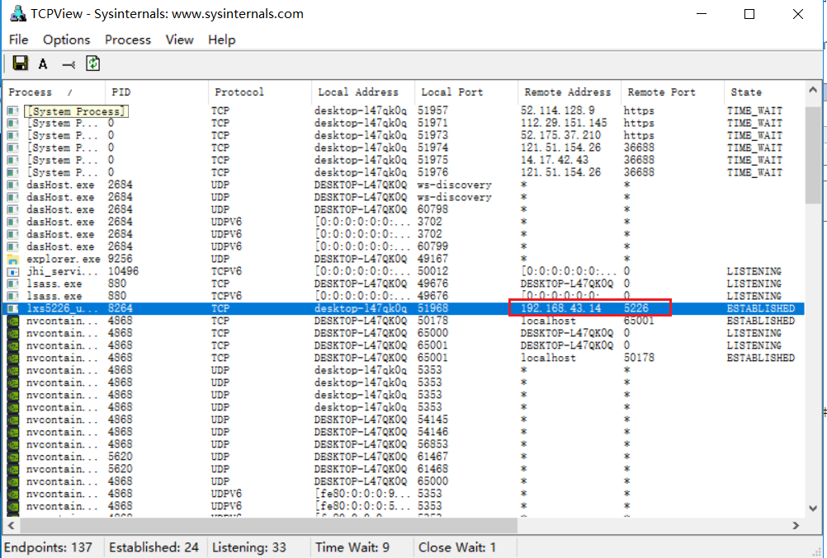827x558 pixels.
Task: Click PID 8264
Action: point(121,308)
